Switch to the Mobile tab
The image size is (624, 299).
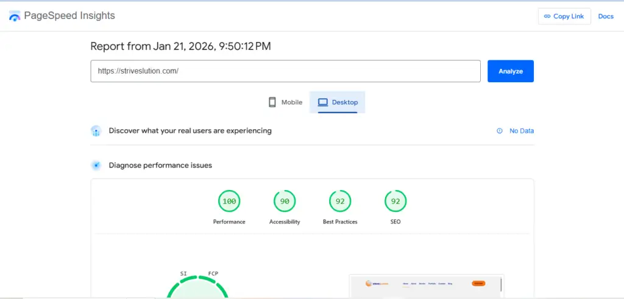[285, 102]
